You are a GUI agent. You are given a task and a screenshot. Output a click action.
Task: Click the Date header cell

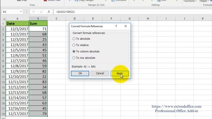click(17, 23)
